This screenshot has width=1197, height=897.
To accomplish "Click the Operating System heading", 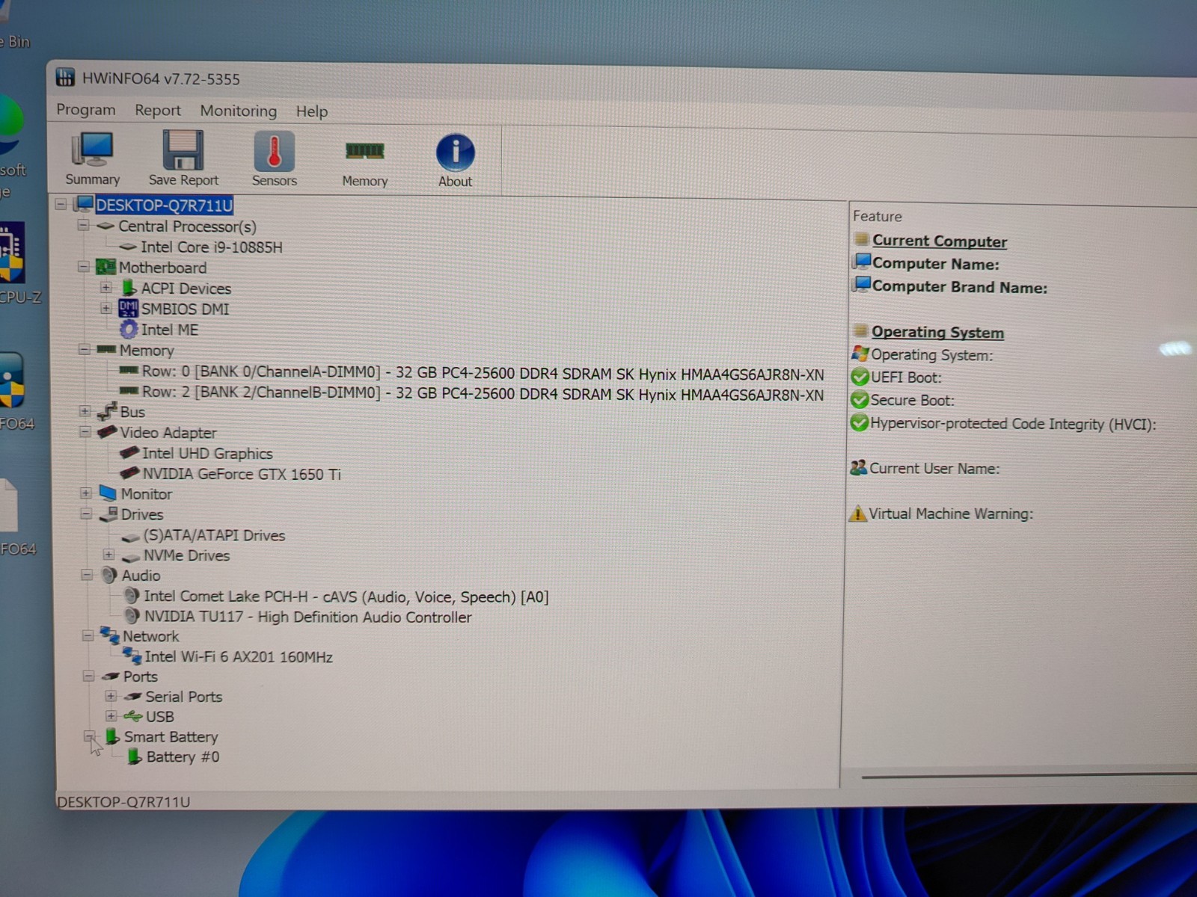I will point(937,332).
